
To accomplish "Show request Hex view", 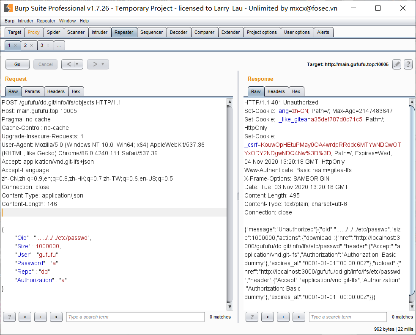I will pos(76,91).
